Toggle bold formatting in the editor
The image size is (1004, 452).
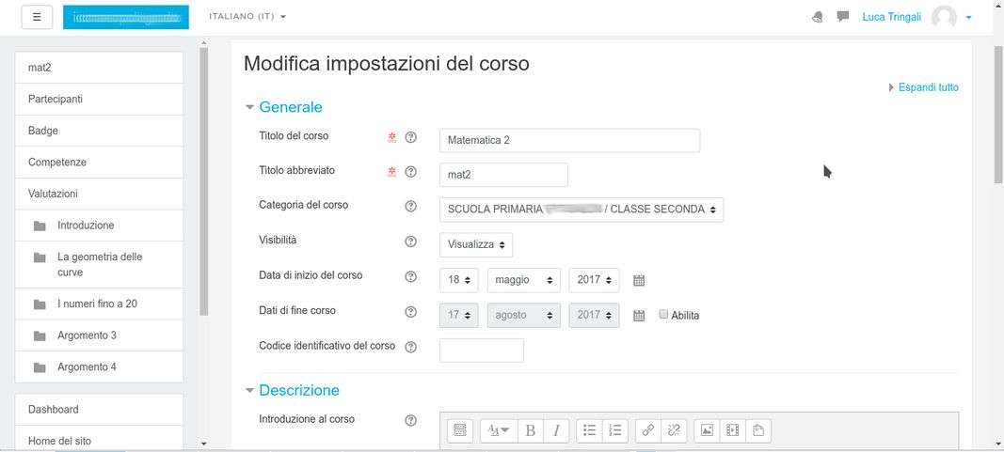click(x=530, y=430)
